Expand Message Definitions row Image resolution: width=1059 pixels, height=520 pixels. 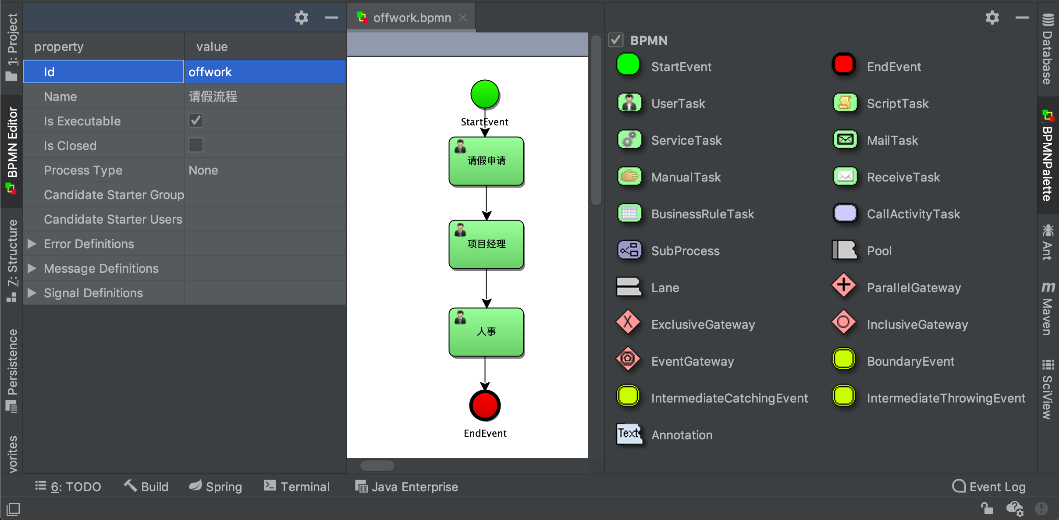32,268
